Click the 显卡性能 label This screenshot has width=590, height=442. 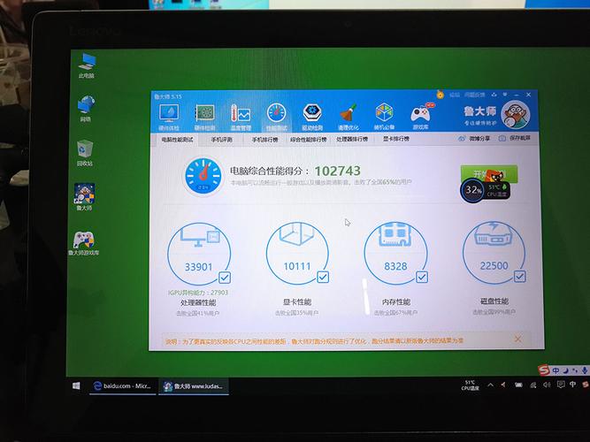[297, 302]
